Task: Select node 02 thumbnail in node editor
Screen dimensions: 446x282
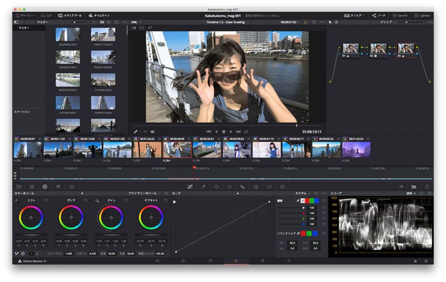Action: (378, 49)
